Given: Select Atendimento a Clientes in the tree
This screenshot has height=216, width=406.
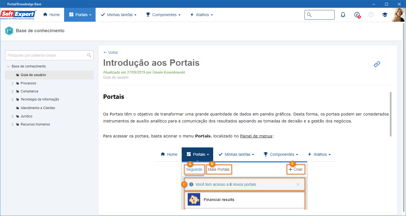Looking at the screenshot, I should coord(38,108).
